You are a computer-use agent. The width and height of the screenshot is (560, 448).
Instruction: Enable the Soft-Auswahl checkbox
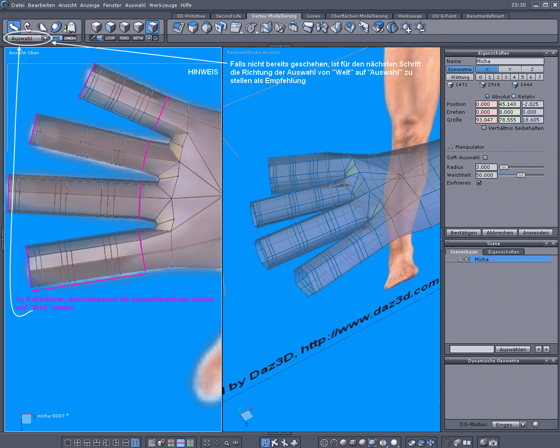click(485, 157)
